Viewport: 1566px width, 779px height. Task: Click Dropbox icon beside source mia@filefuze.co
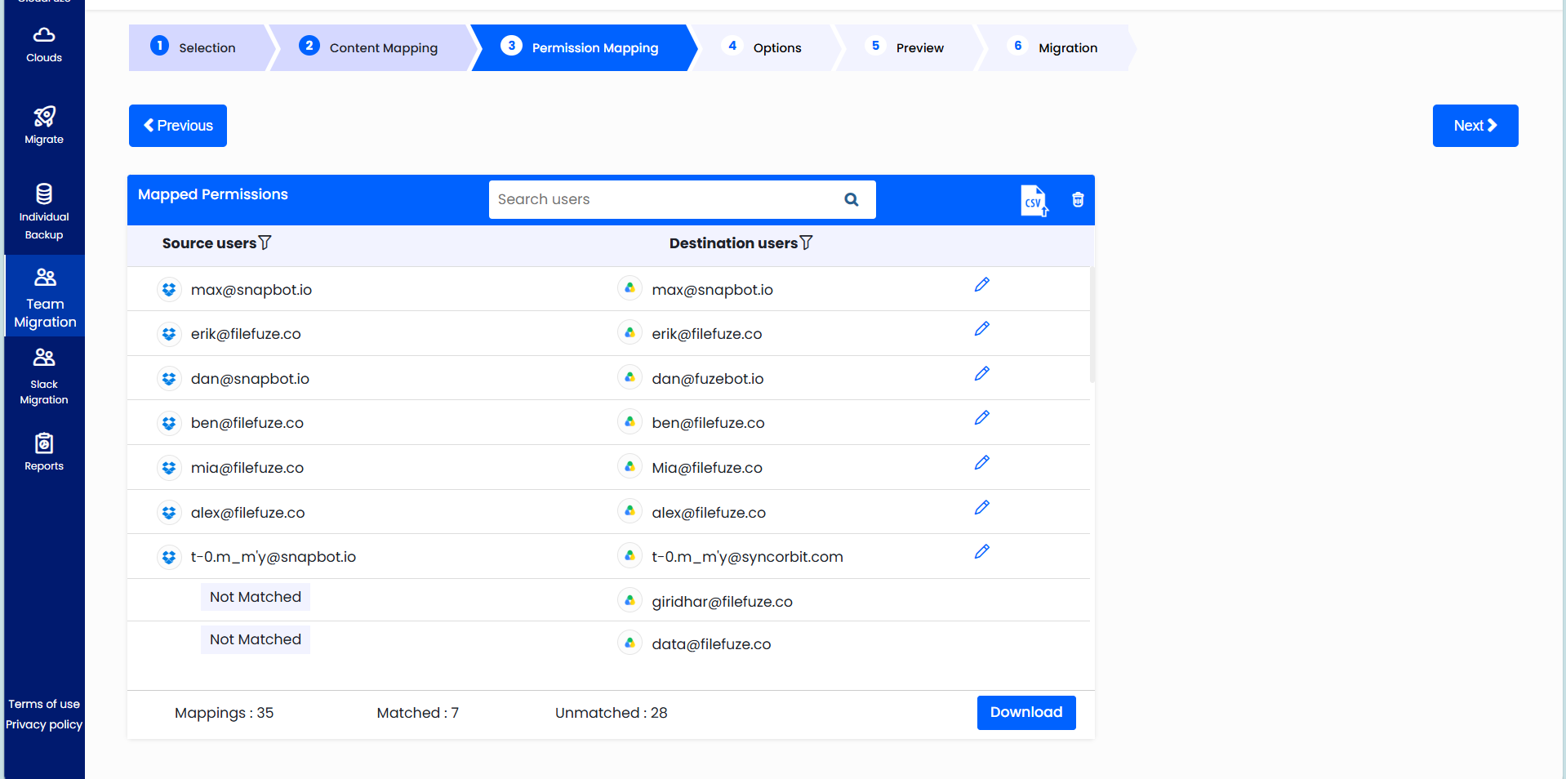point(169,468)
